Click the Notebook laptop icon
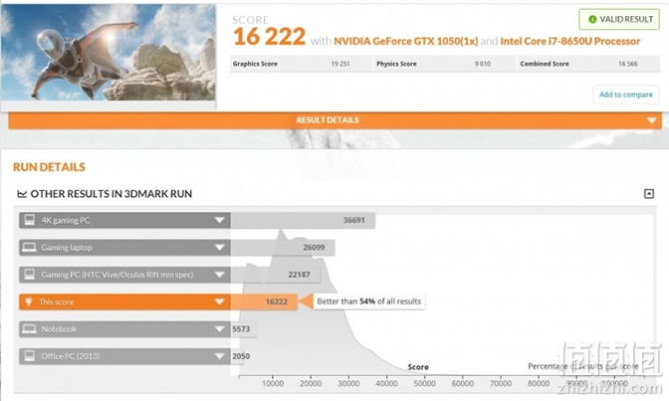 (29, 329)
